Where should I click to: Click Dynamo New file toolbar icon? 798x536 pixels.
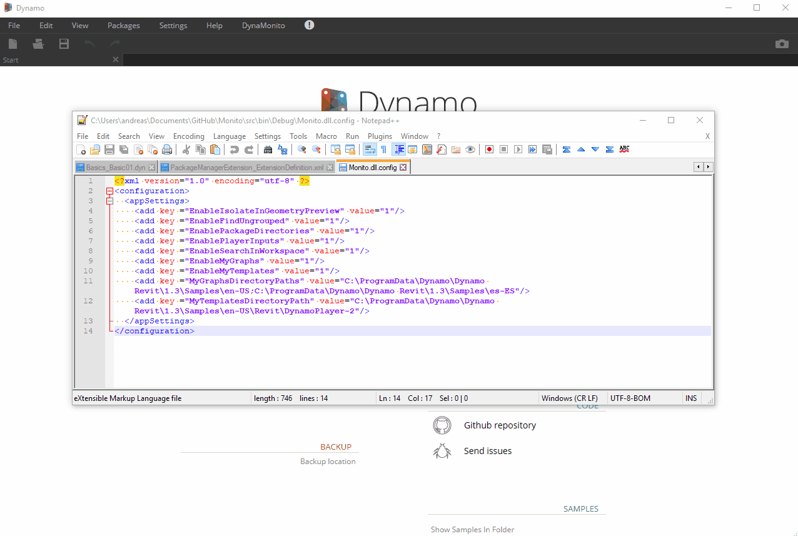tap(13, 44)
